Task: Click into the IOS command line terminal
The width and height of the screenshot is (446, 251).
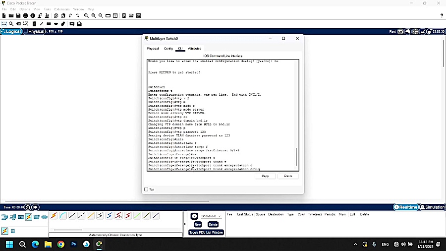Action: point(222,115)
